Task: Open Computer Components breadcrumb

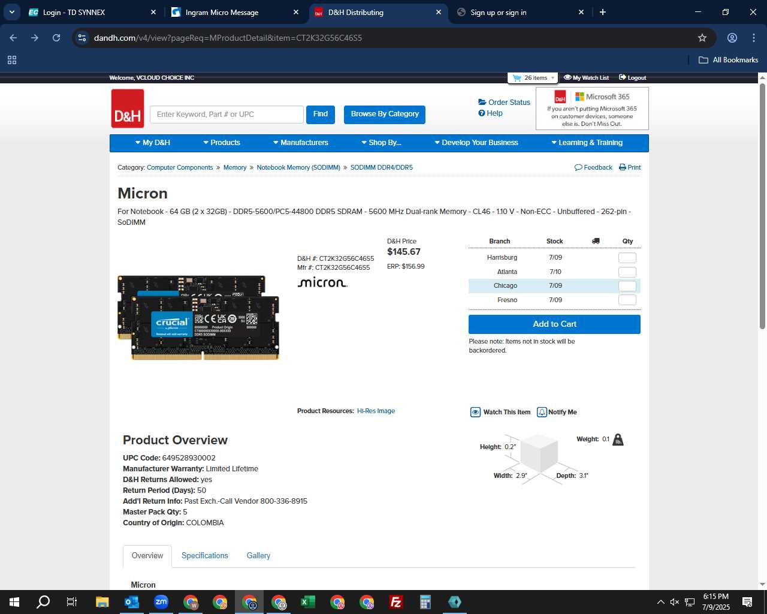Action: 180,168
